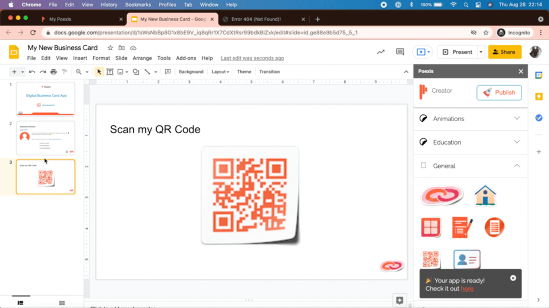Click the Publish button
549x308 pixels.
pos(499,93)
